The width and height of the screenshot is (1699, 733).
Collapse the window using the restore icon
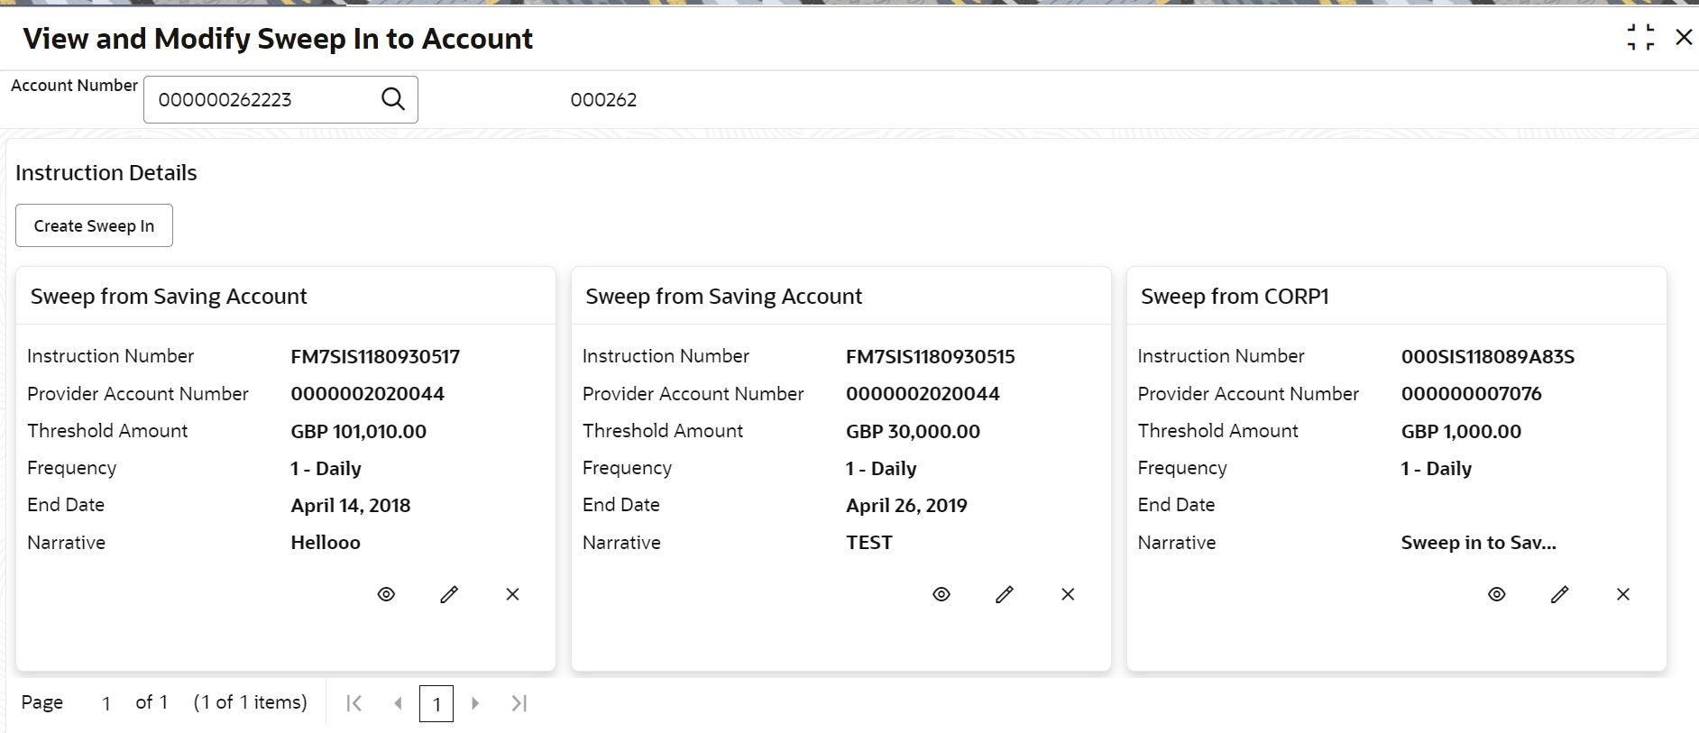click(1640, 38)
